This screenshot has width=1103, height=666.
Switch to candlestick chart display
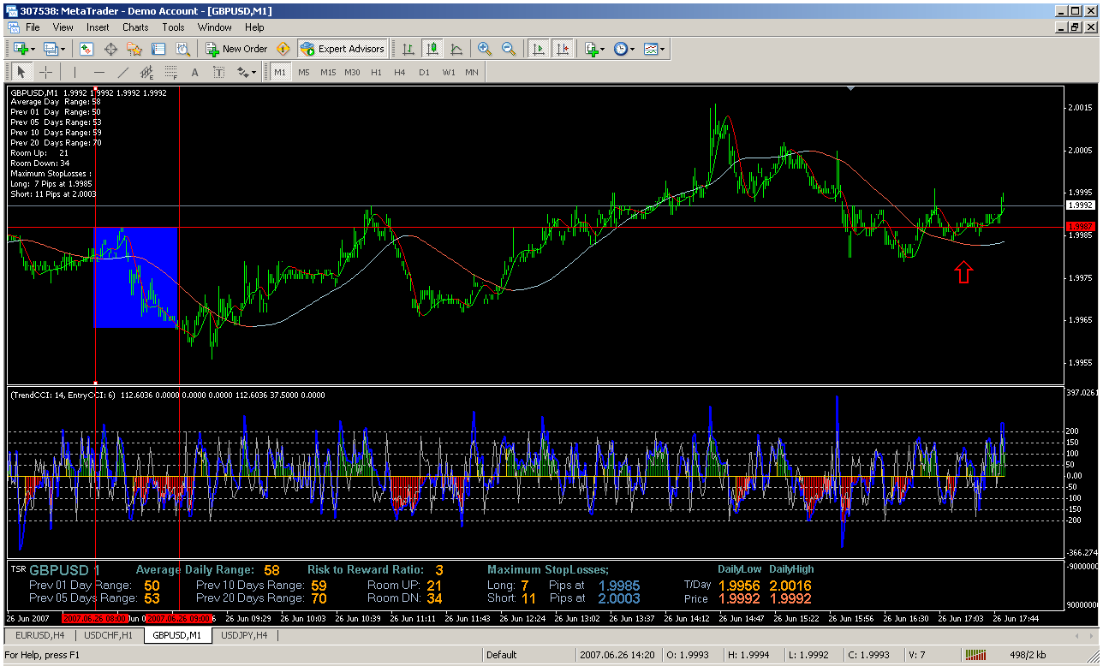pyautogui.click(x=432, y=49)
